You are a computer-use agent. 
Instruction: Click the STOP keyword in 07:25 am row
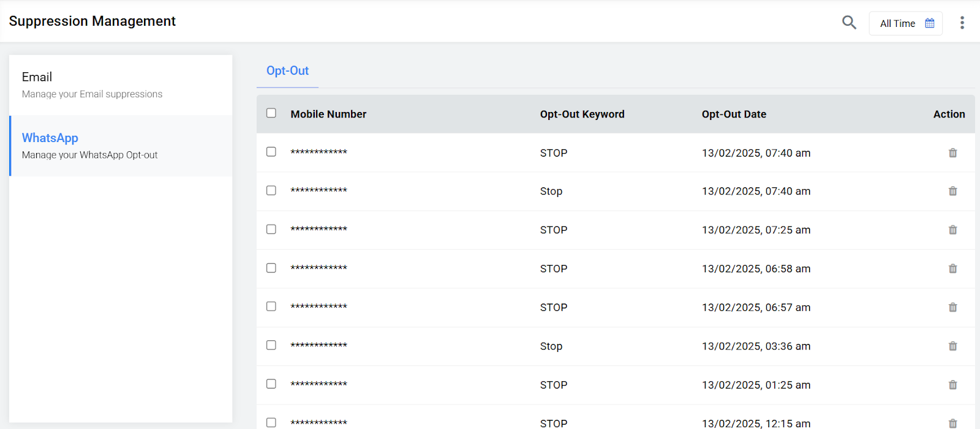(x=554, y=230)
